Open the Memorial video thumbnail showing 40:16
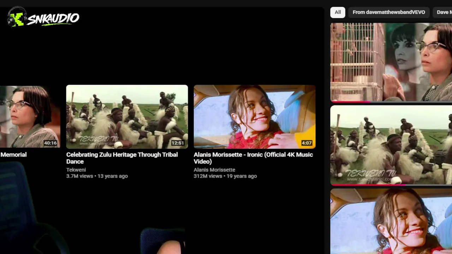The width and height of the screenshot is (452, 254). tap(30, 116)
